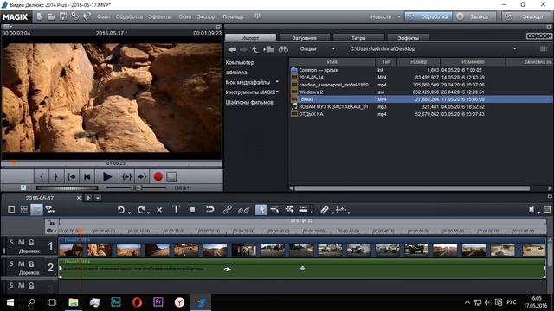Open Premiere Pro from the taskbar
The image size is (554, 311).
point(158,302)
